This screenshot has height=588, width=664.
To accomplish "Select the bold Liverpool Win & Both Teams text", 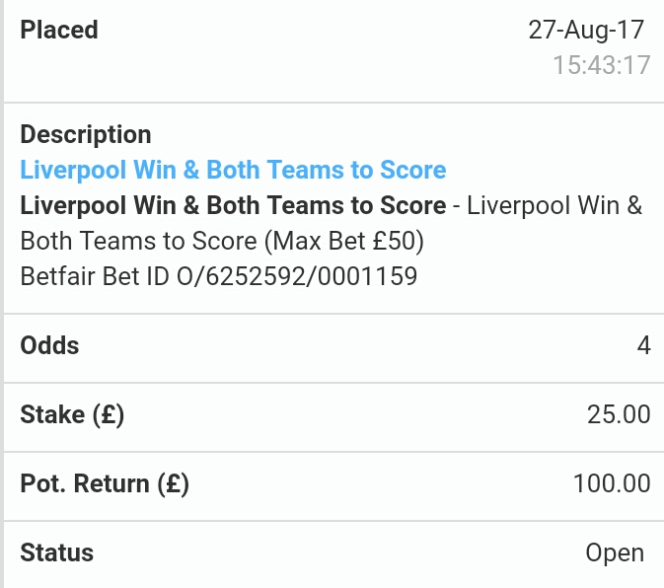I will click(x=233, y=206).
